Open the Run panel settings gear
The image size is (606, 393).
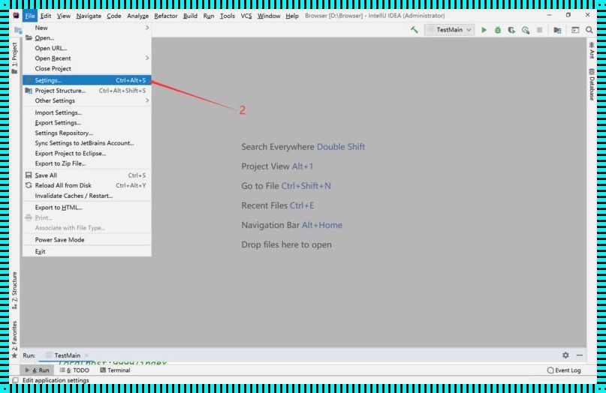point(565,355)
